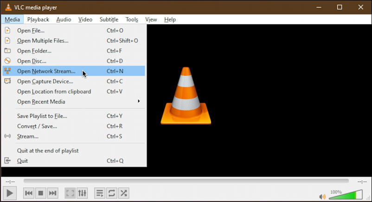
Task: Click the large VLC cone logo
Action: [186, 96]
